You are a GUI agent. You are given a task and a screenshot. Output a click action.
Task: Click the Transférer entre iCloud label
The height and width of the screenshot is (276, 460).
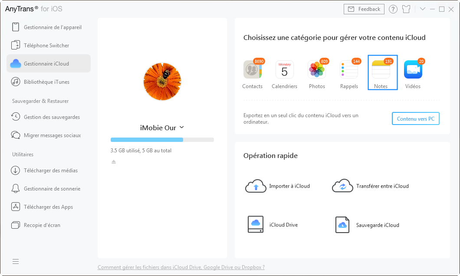(383, 186)
